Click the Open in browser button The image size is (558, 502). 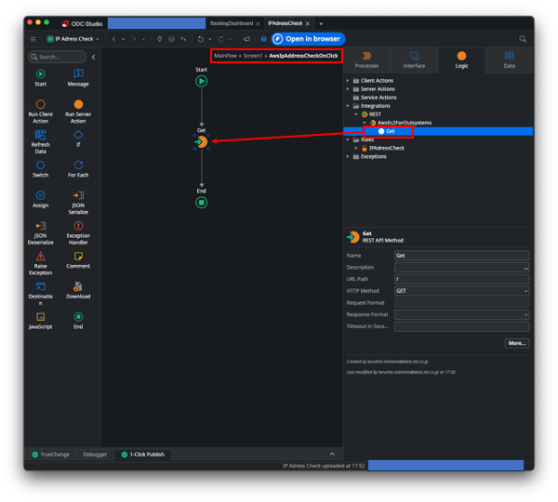(307, 39)
